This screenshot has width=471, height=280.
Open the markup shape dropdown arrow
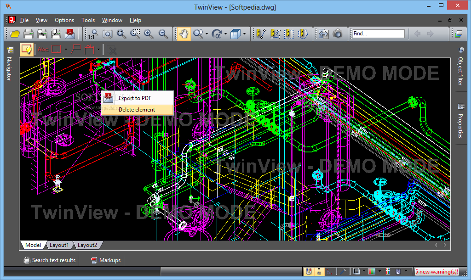66,50
